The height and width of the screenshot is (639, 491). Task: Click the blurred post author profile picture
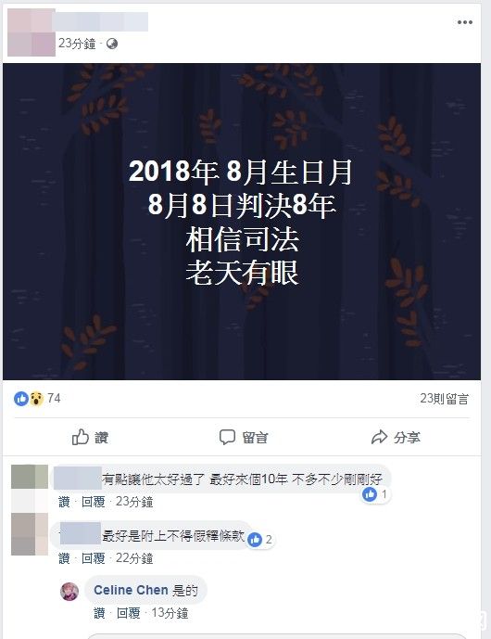[31, 32]
